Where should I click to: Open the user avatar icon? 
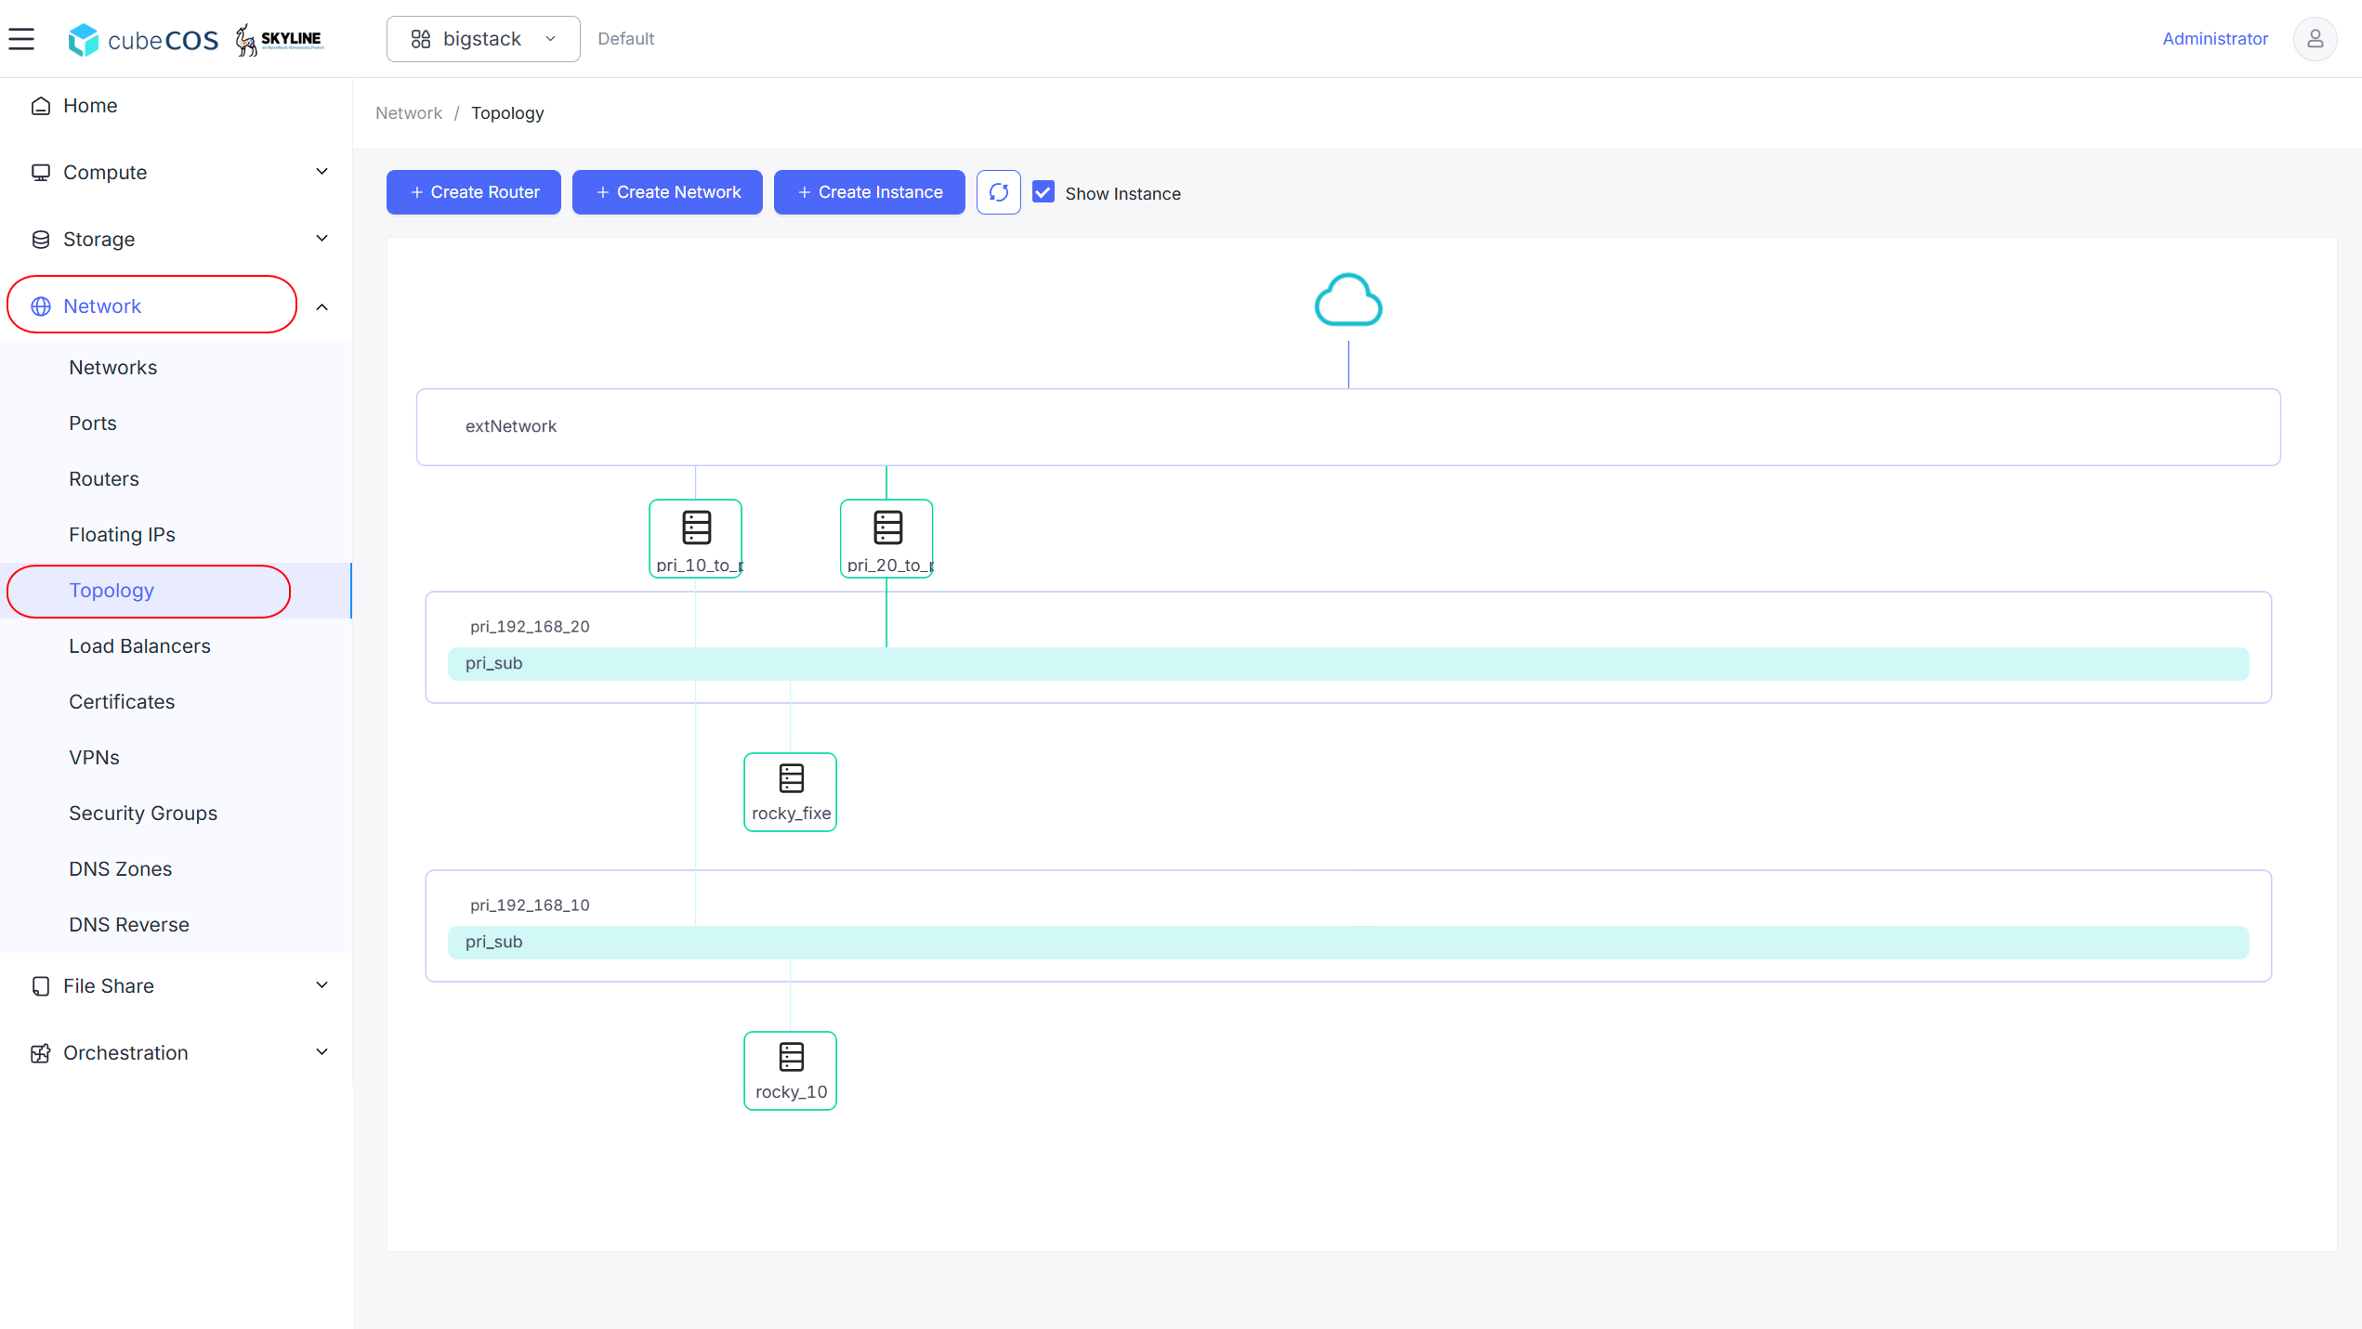[x=2316, y=39]
